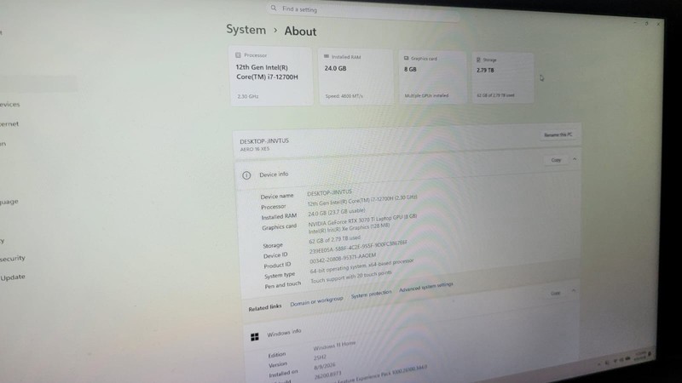Click the Product ID value 00342-20808
This screenshot has width=682, height=383.
[x=343, y=259]
